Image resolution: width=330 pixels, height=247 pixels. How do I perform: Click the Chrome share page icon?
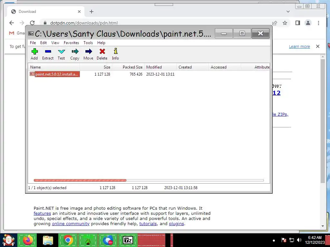click(275, 23)
